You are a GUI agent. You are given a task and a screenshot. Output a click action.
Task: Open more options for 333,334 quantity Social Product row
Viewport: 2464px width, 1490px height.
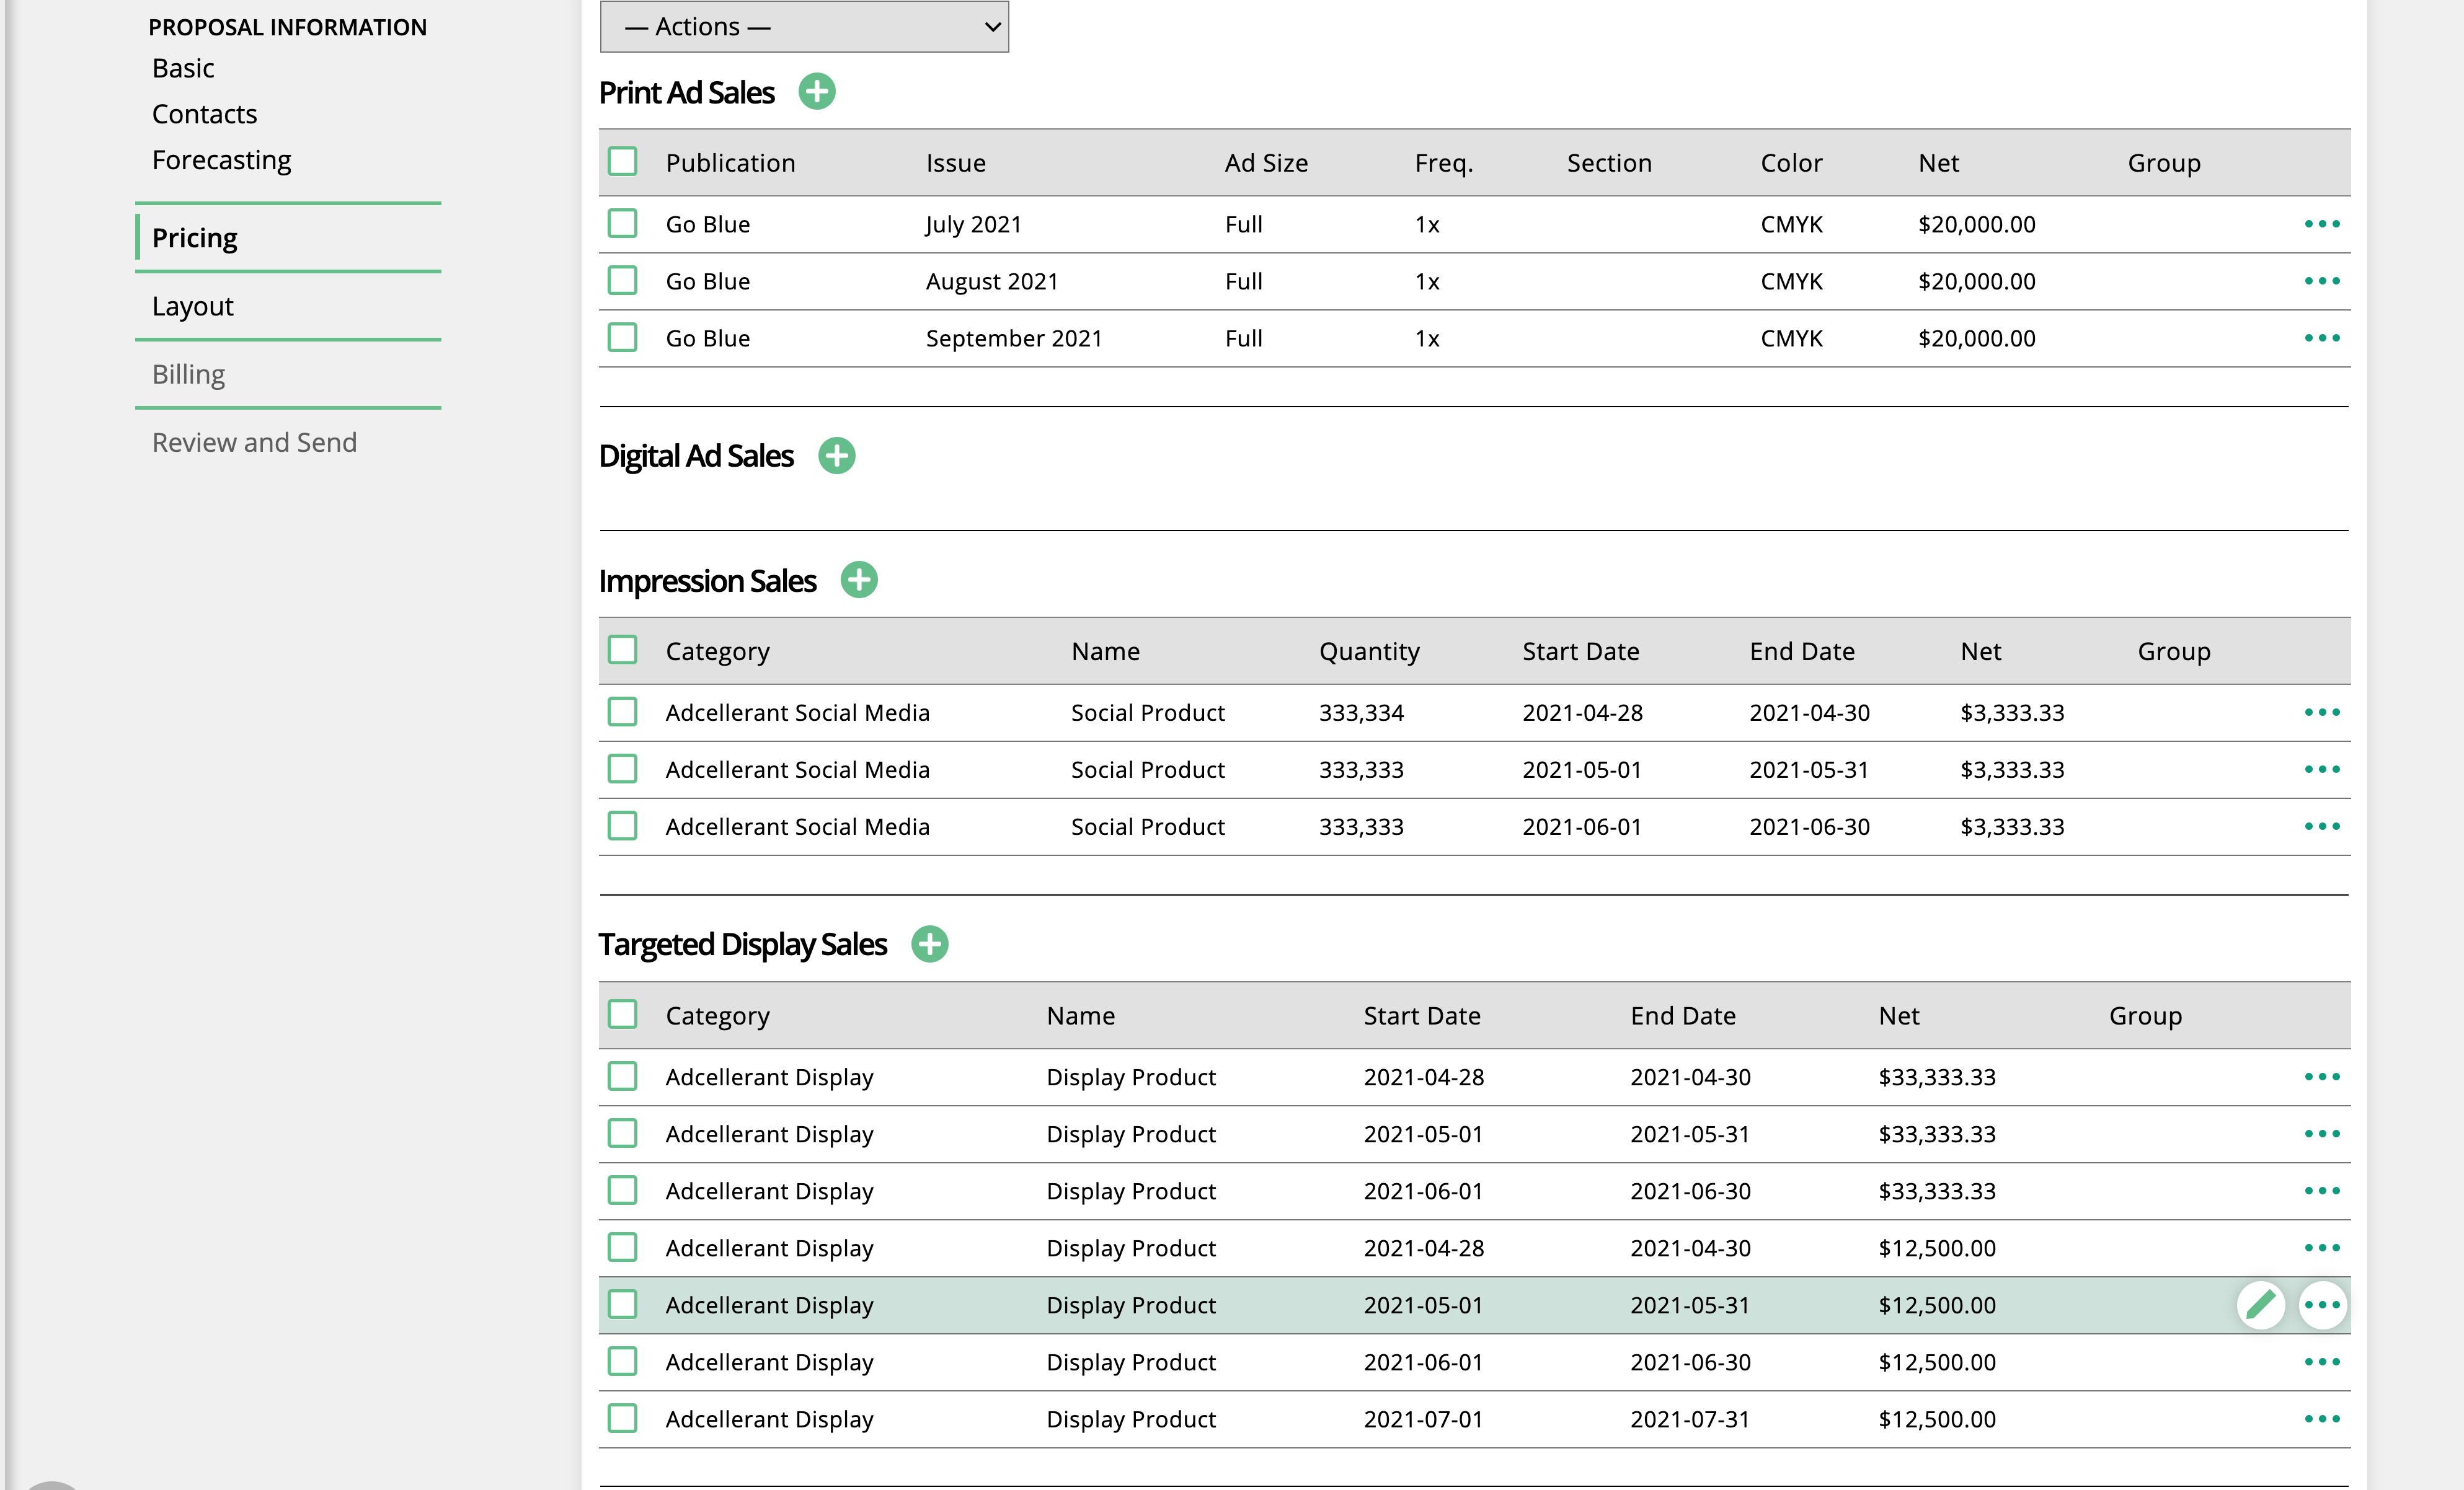(2322, 713)
